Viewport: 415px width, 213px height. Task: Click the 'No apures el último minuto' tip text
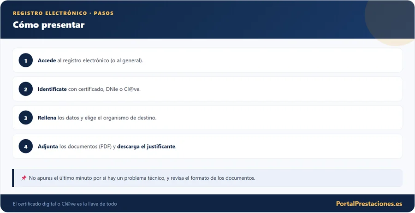coord(142,178)
